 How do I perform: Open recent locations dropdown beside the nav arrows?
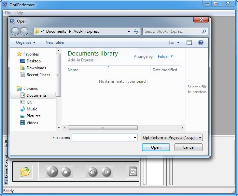tap(31, 32)
